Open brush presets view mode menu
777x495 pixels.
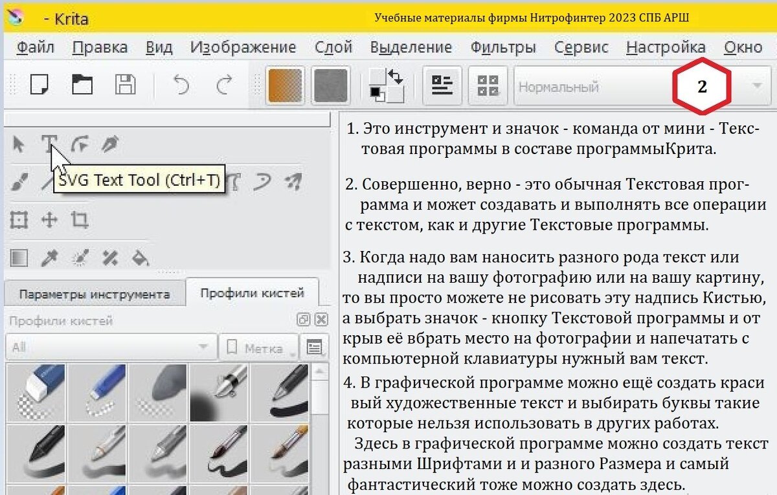(x=315, y=348)
